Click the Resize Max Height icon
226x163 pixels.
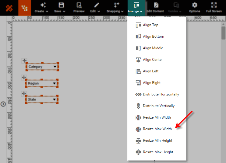138,152
